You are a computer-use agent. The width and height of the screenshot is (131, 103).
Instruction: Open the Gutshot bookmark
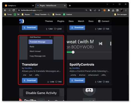click(x=68, y=14)
